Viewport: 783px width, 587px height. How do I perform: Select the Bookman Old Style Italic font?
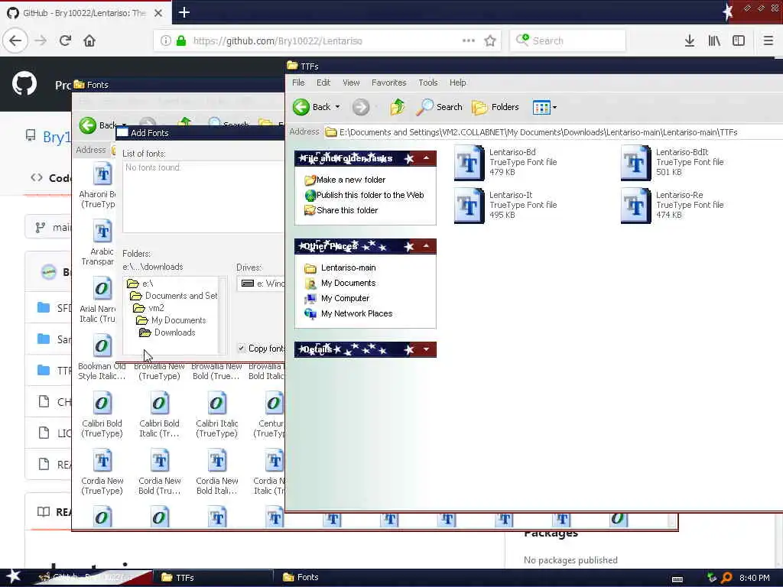[102, 346]
